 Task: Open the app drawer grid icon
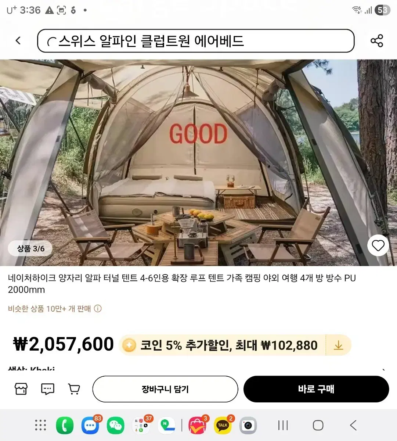click(x=40, y=425)
